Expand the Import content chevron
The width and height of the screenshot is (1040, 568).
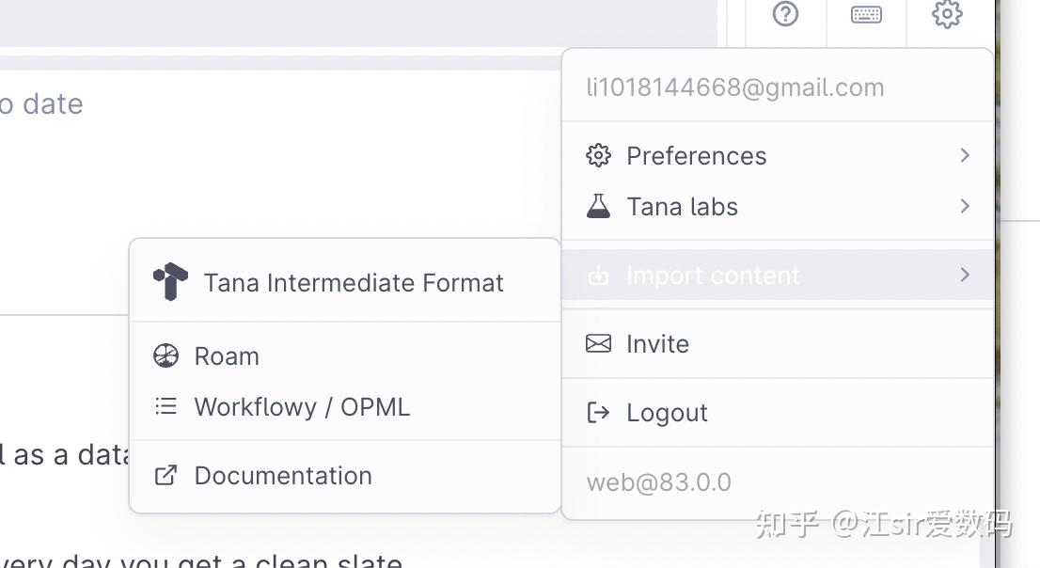964,275
